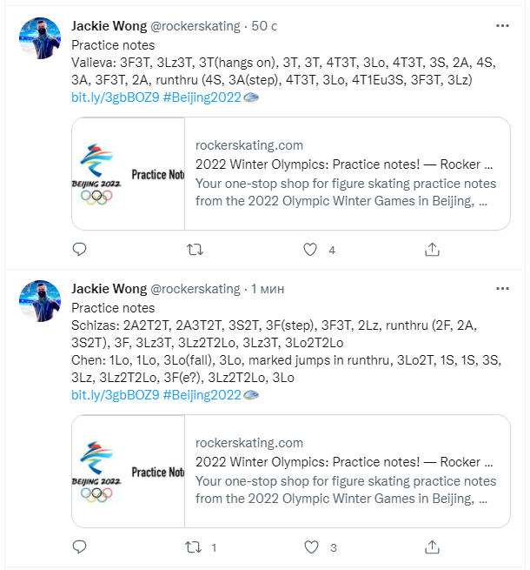This screenshot has height=570, width=530.
Task: Open #Beijing2022 hashtag in the Valieva tweet
Action: pos(202,97)
